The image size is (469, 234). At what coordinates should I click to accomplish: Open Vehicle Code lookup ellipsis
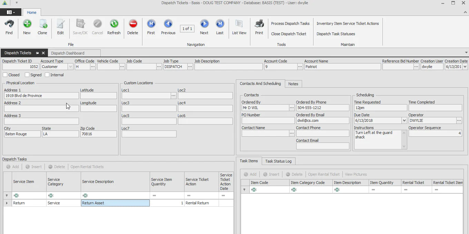point(122,67)
